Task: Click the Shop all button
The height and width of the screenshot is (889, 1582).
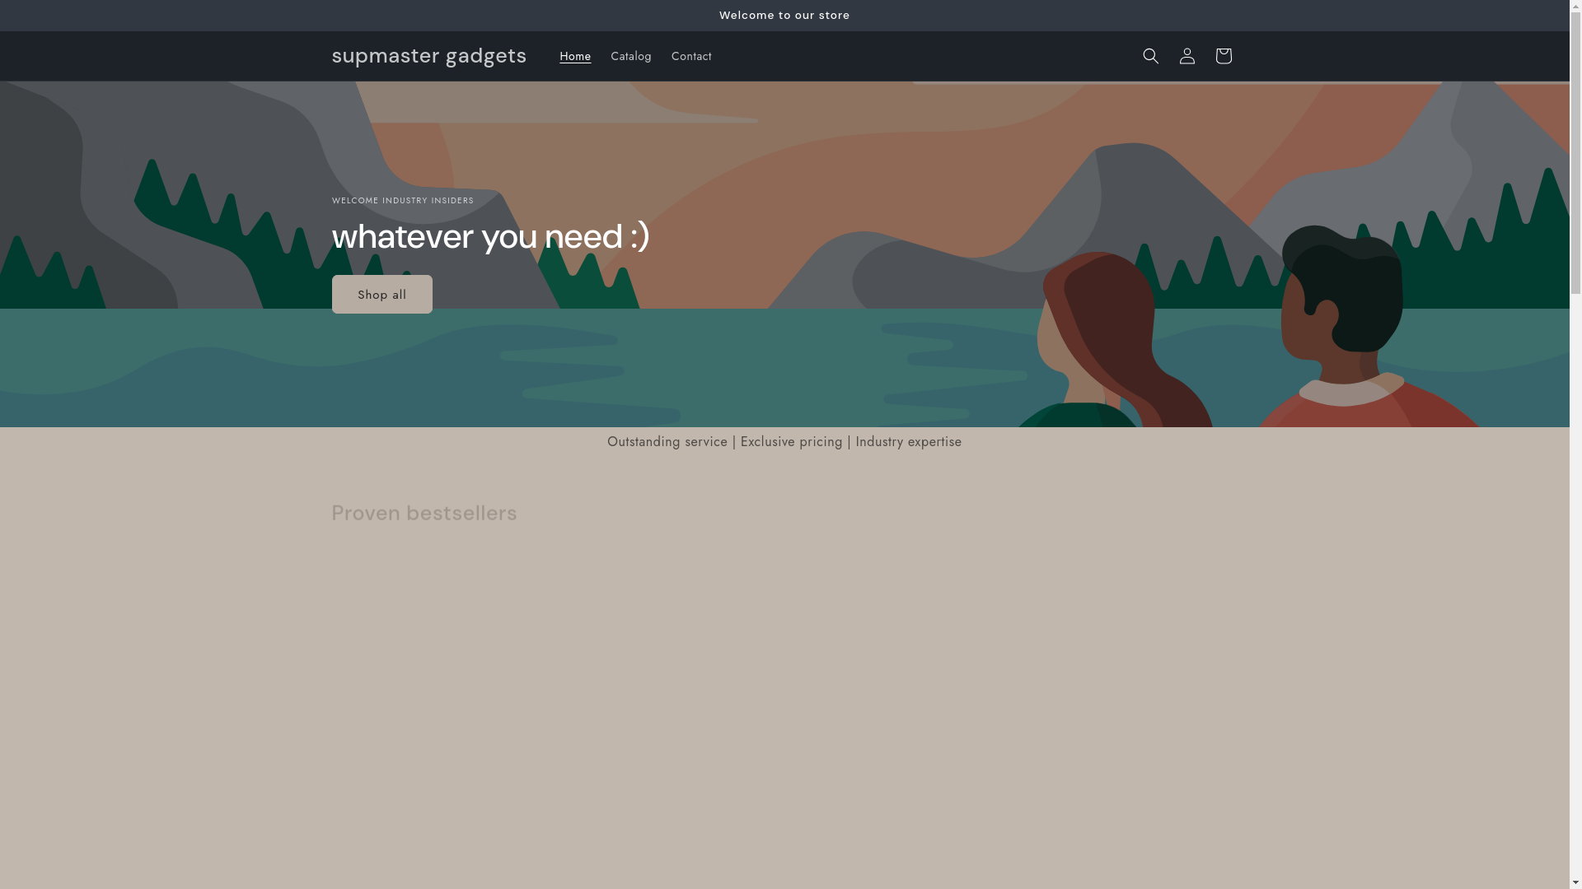Action: (381, 294)
